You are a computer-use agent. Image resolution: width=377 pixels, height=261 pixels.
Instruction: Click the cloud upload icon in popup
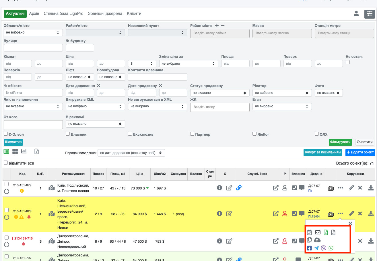tap(317, 240)
